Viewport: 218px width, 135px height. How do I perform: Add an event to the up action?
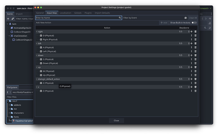coord(191,67)
